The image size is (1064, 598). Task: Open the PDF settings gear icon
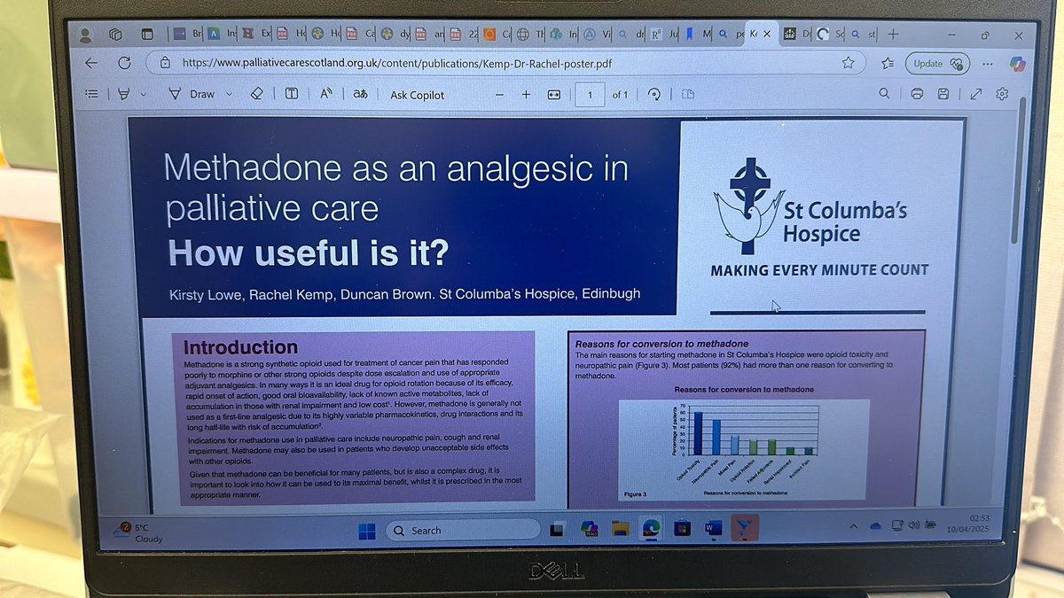pos(1002,94)
